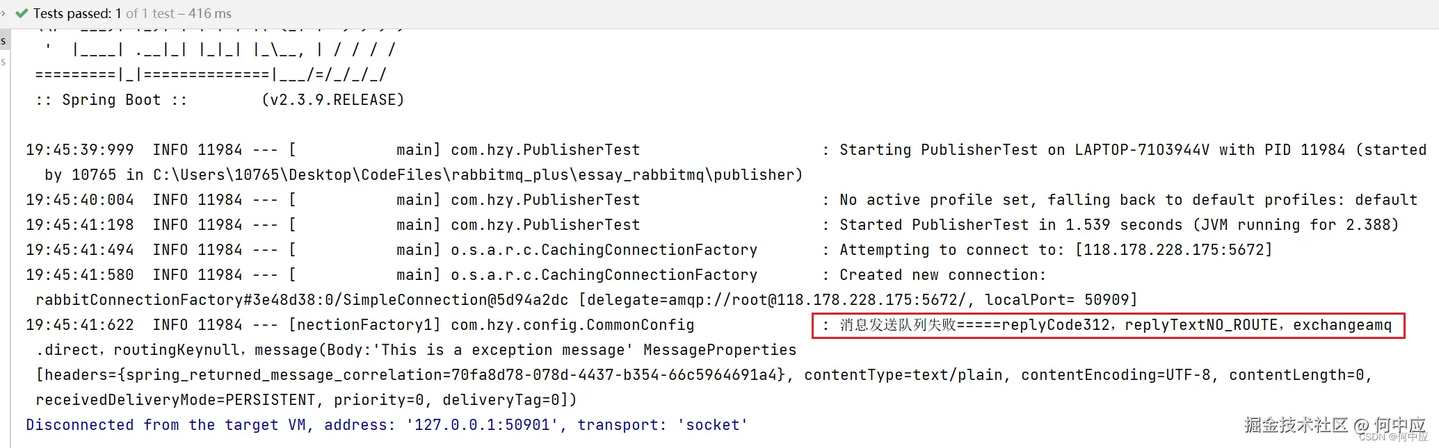
Task: Click the Spring Boot v2.3.9.RELEASE banner line
Action: tap(220, 100)
